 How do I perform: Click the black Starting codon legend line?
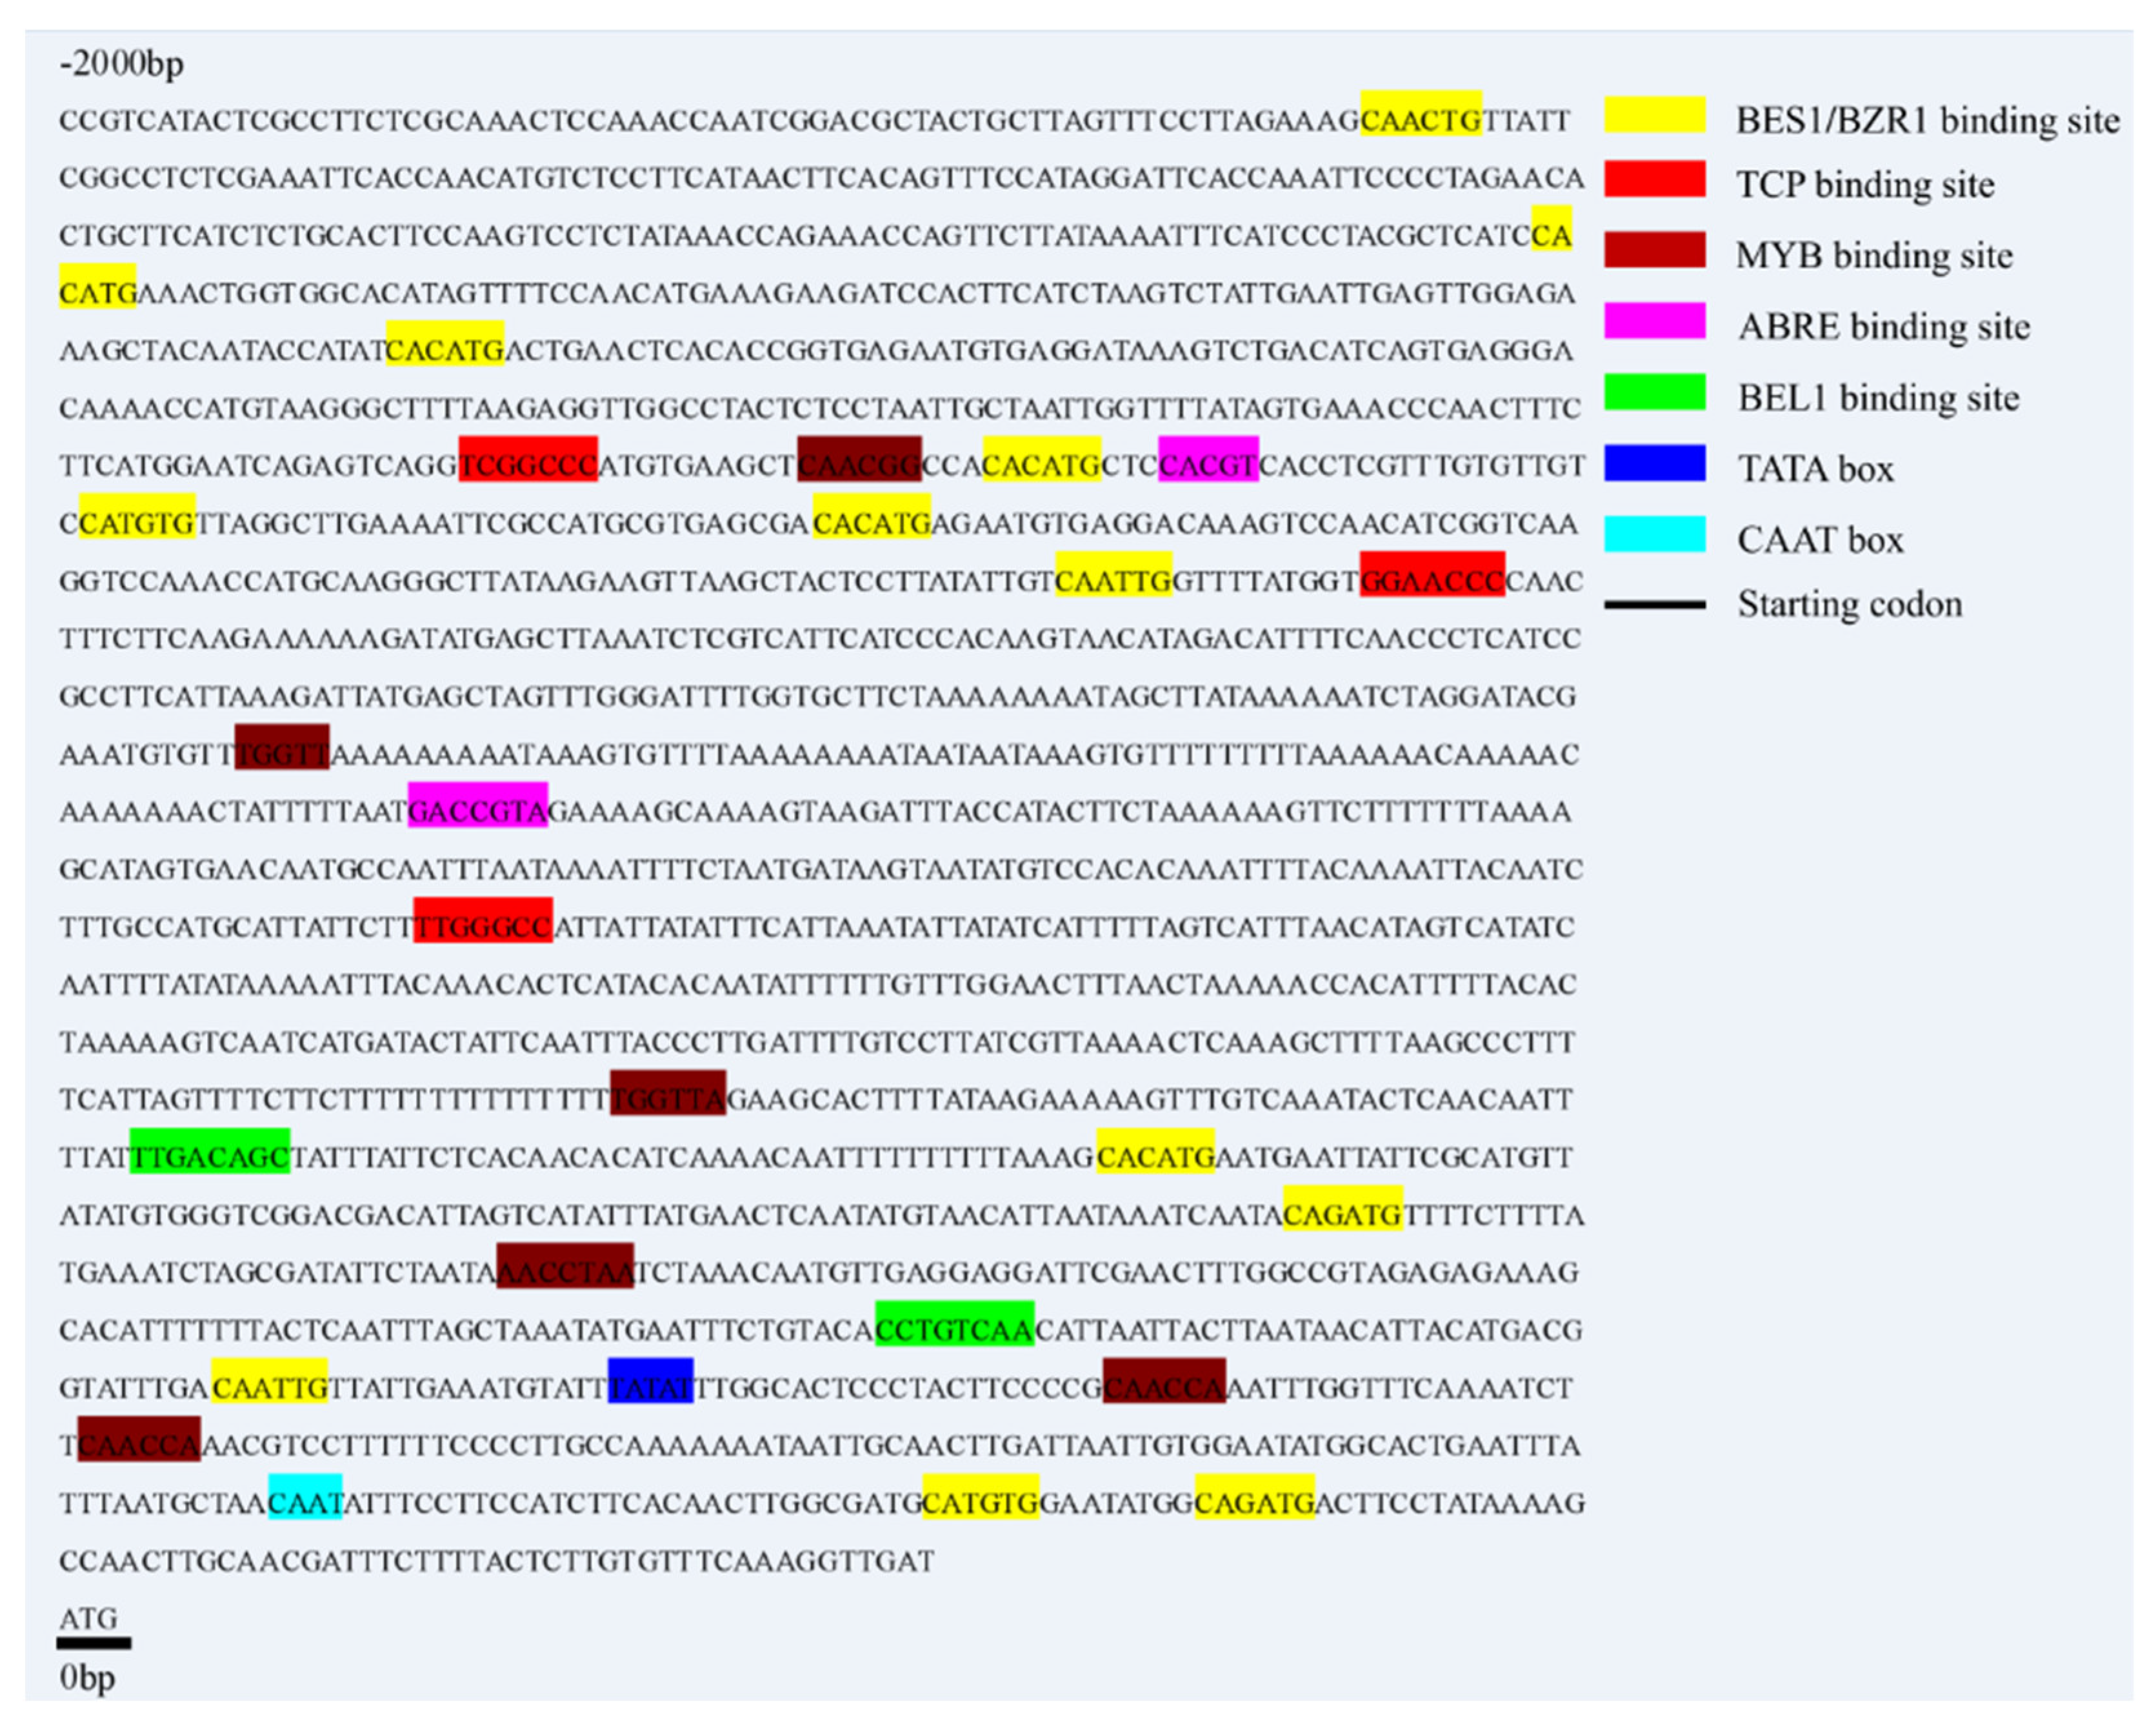(x=1654, y=605)
